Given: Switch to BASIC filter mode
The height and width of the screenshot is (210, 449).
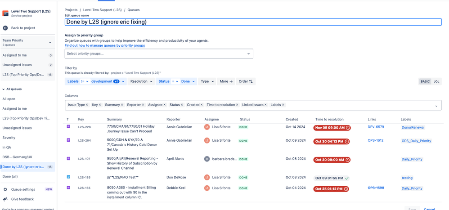Looking at the screenshot, I should click(x=425, y=81).
